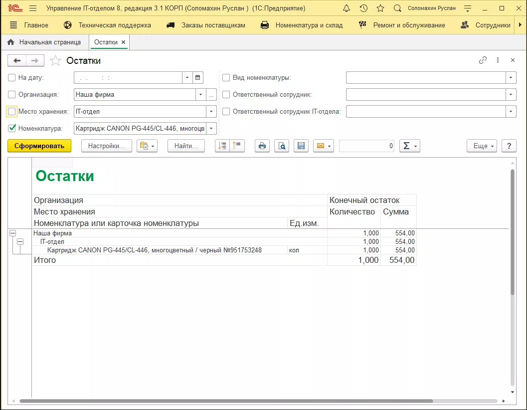Open the history clock icon

pos(363,8)
